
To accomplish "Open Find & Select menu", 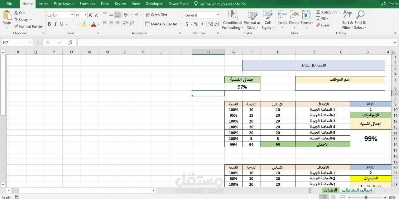I will pyautogui.click(x=360, y=20).
